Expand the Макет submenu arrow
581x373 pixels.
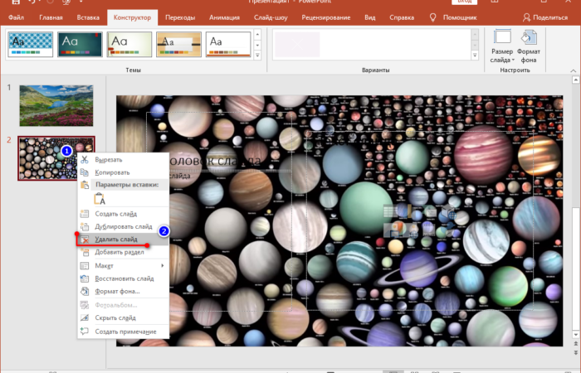(162, 265)
